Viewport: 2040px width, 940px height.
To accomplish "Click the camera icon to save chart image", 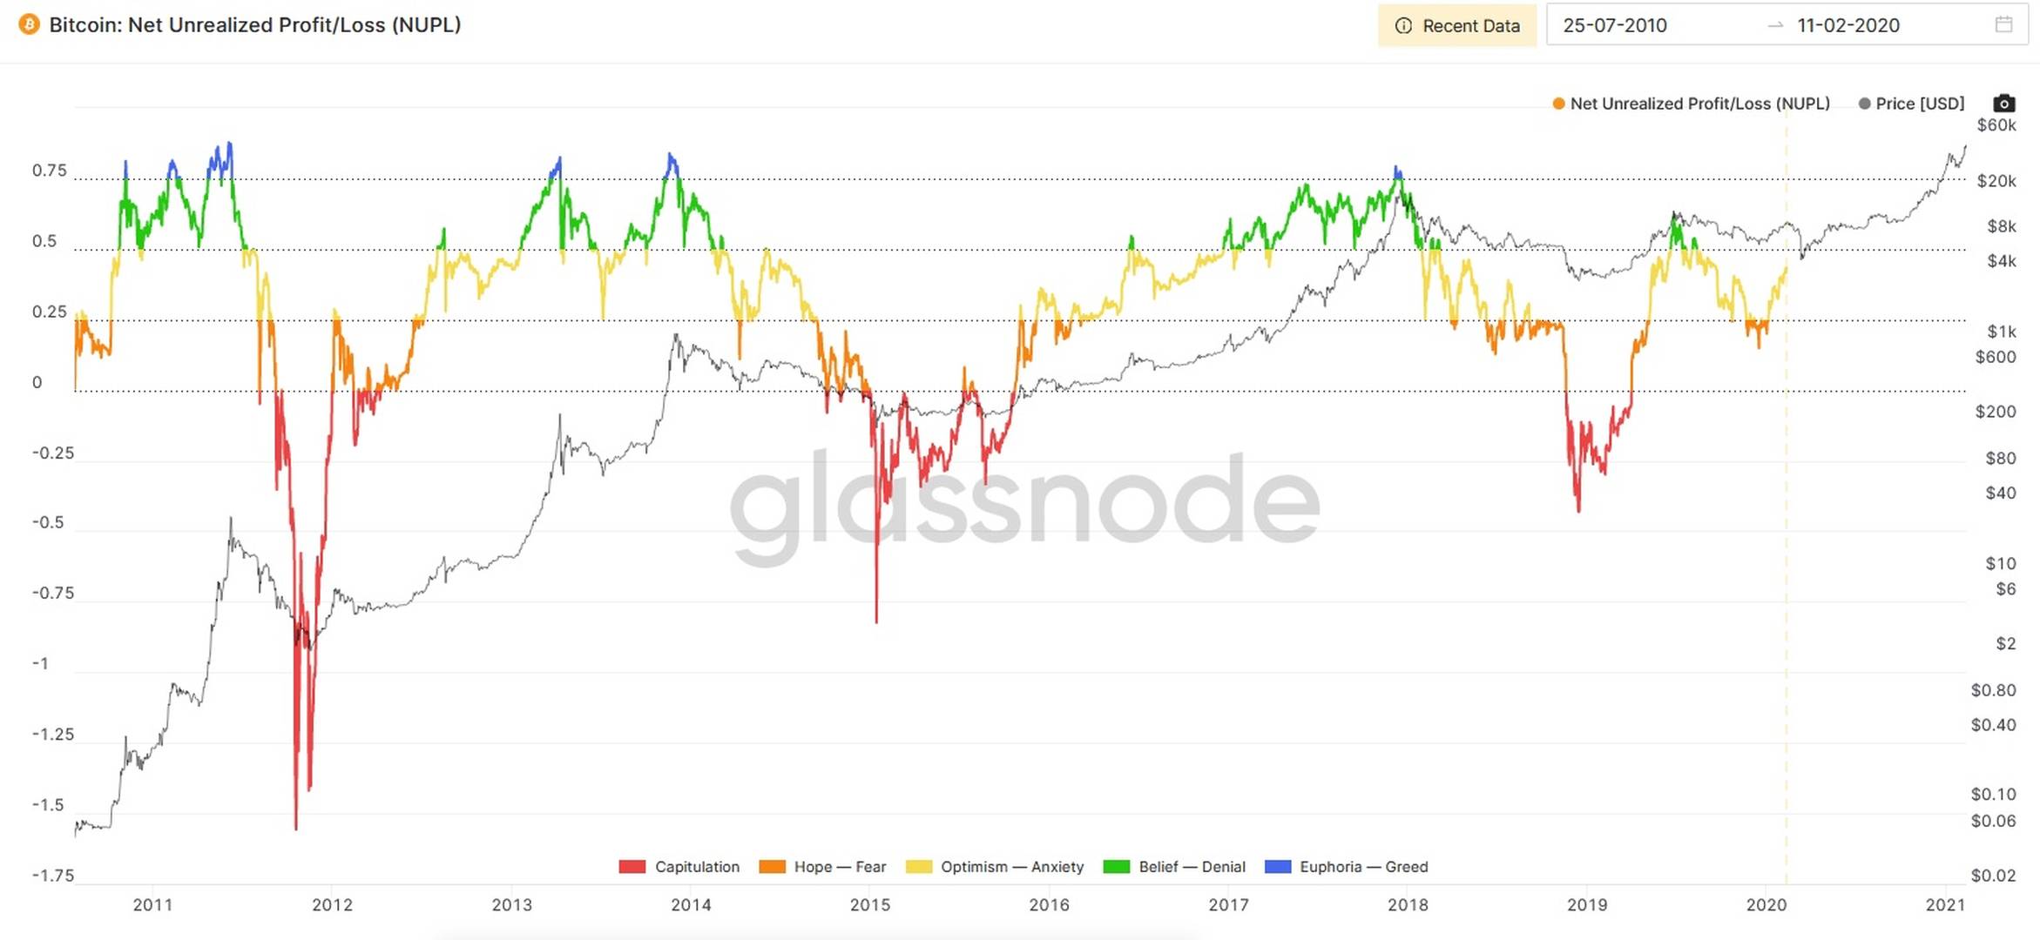I will pyautogui.click(x=2003, y=104).
